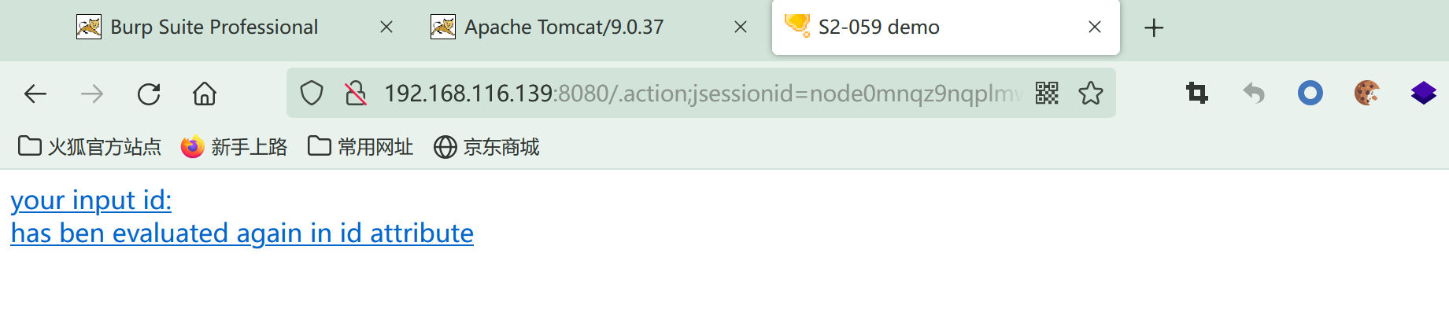Take a screenshot with crop icon
This screenshot has width=1449, height=327.
click(x=1197, y=94)
